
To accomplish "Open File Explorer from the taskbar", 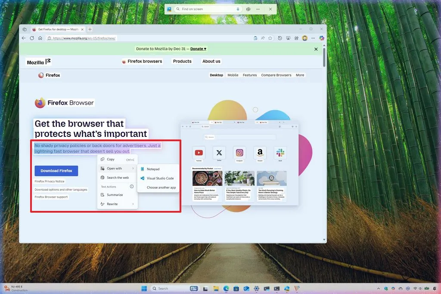I will [216, 288].
